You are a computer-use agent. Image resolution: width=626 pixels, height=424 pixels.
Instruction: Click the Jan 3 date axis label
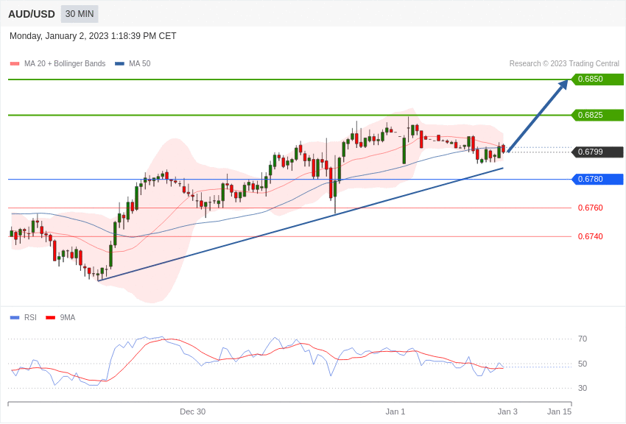point(507,411)
